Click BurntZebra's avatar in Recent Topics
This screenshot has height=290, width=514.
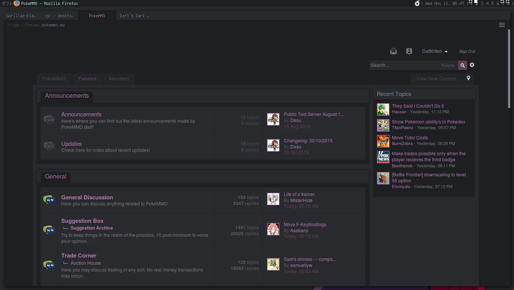[383, 141]
